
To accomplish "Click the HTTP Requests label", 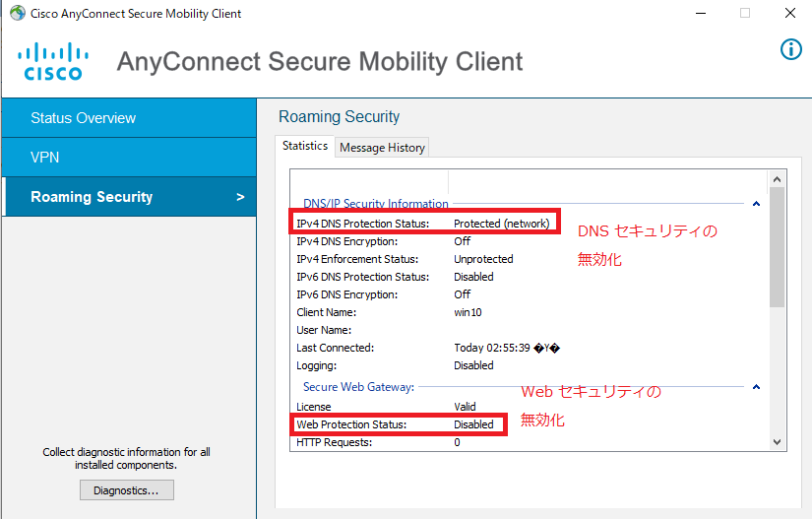I will (x=334, y=442).
